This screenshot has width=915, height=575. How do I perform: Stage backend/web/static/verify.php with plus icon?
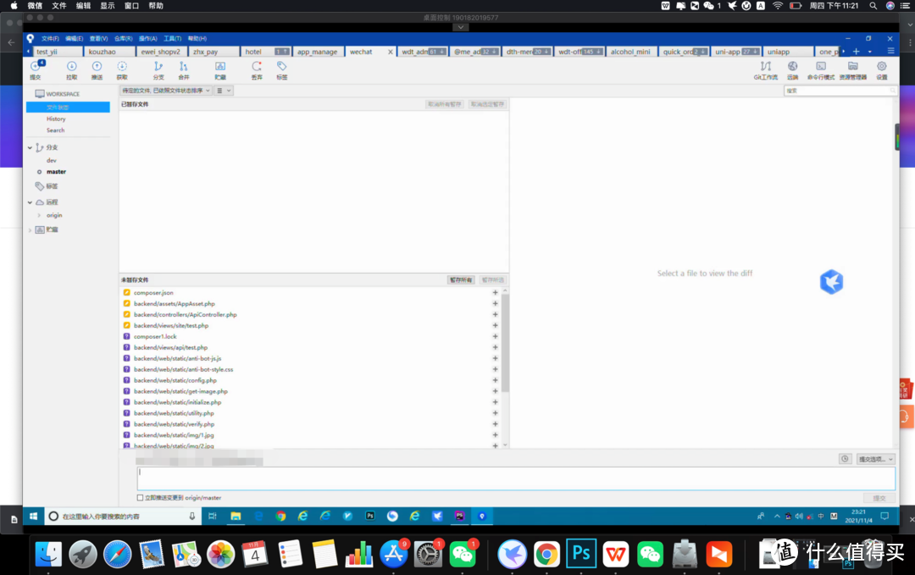pyautogui.click(x=495, y=424)
